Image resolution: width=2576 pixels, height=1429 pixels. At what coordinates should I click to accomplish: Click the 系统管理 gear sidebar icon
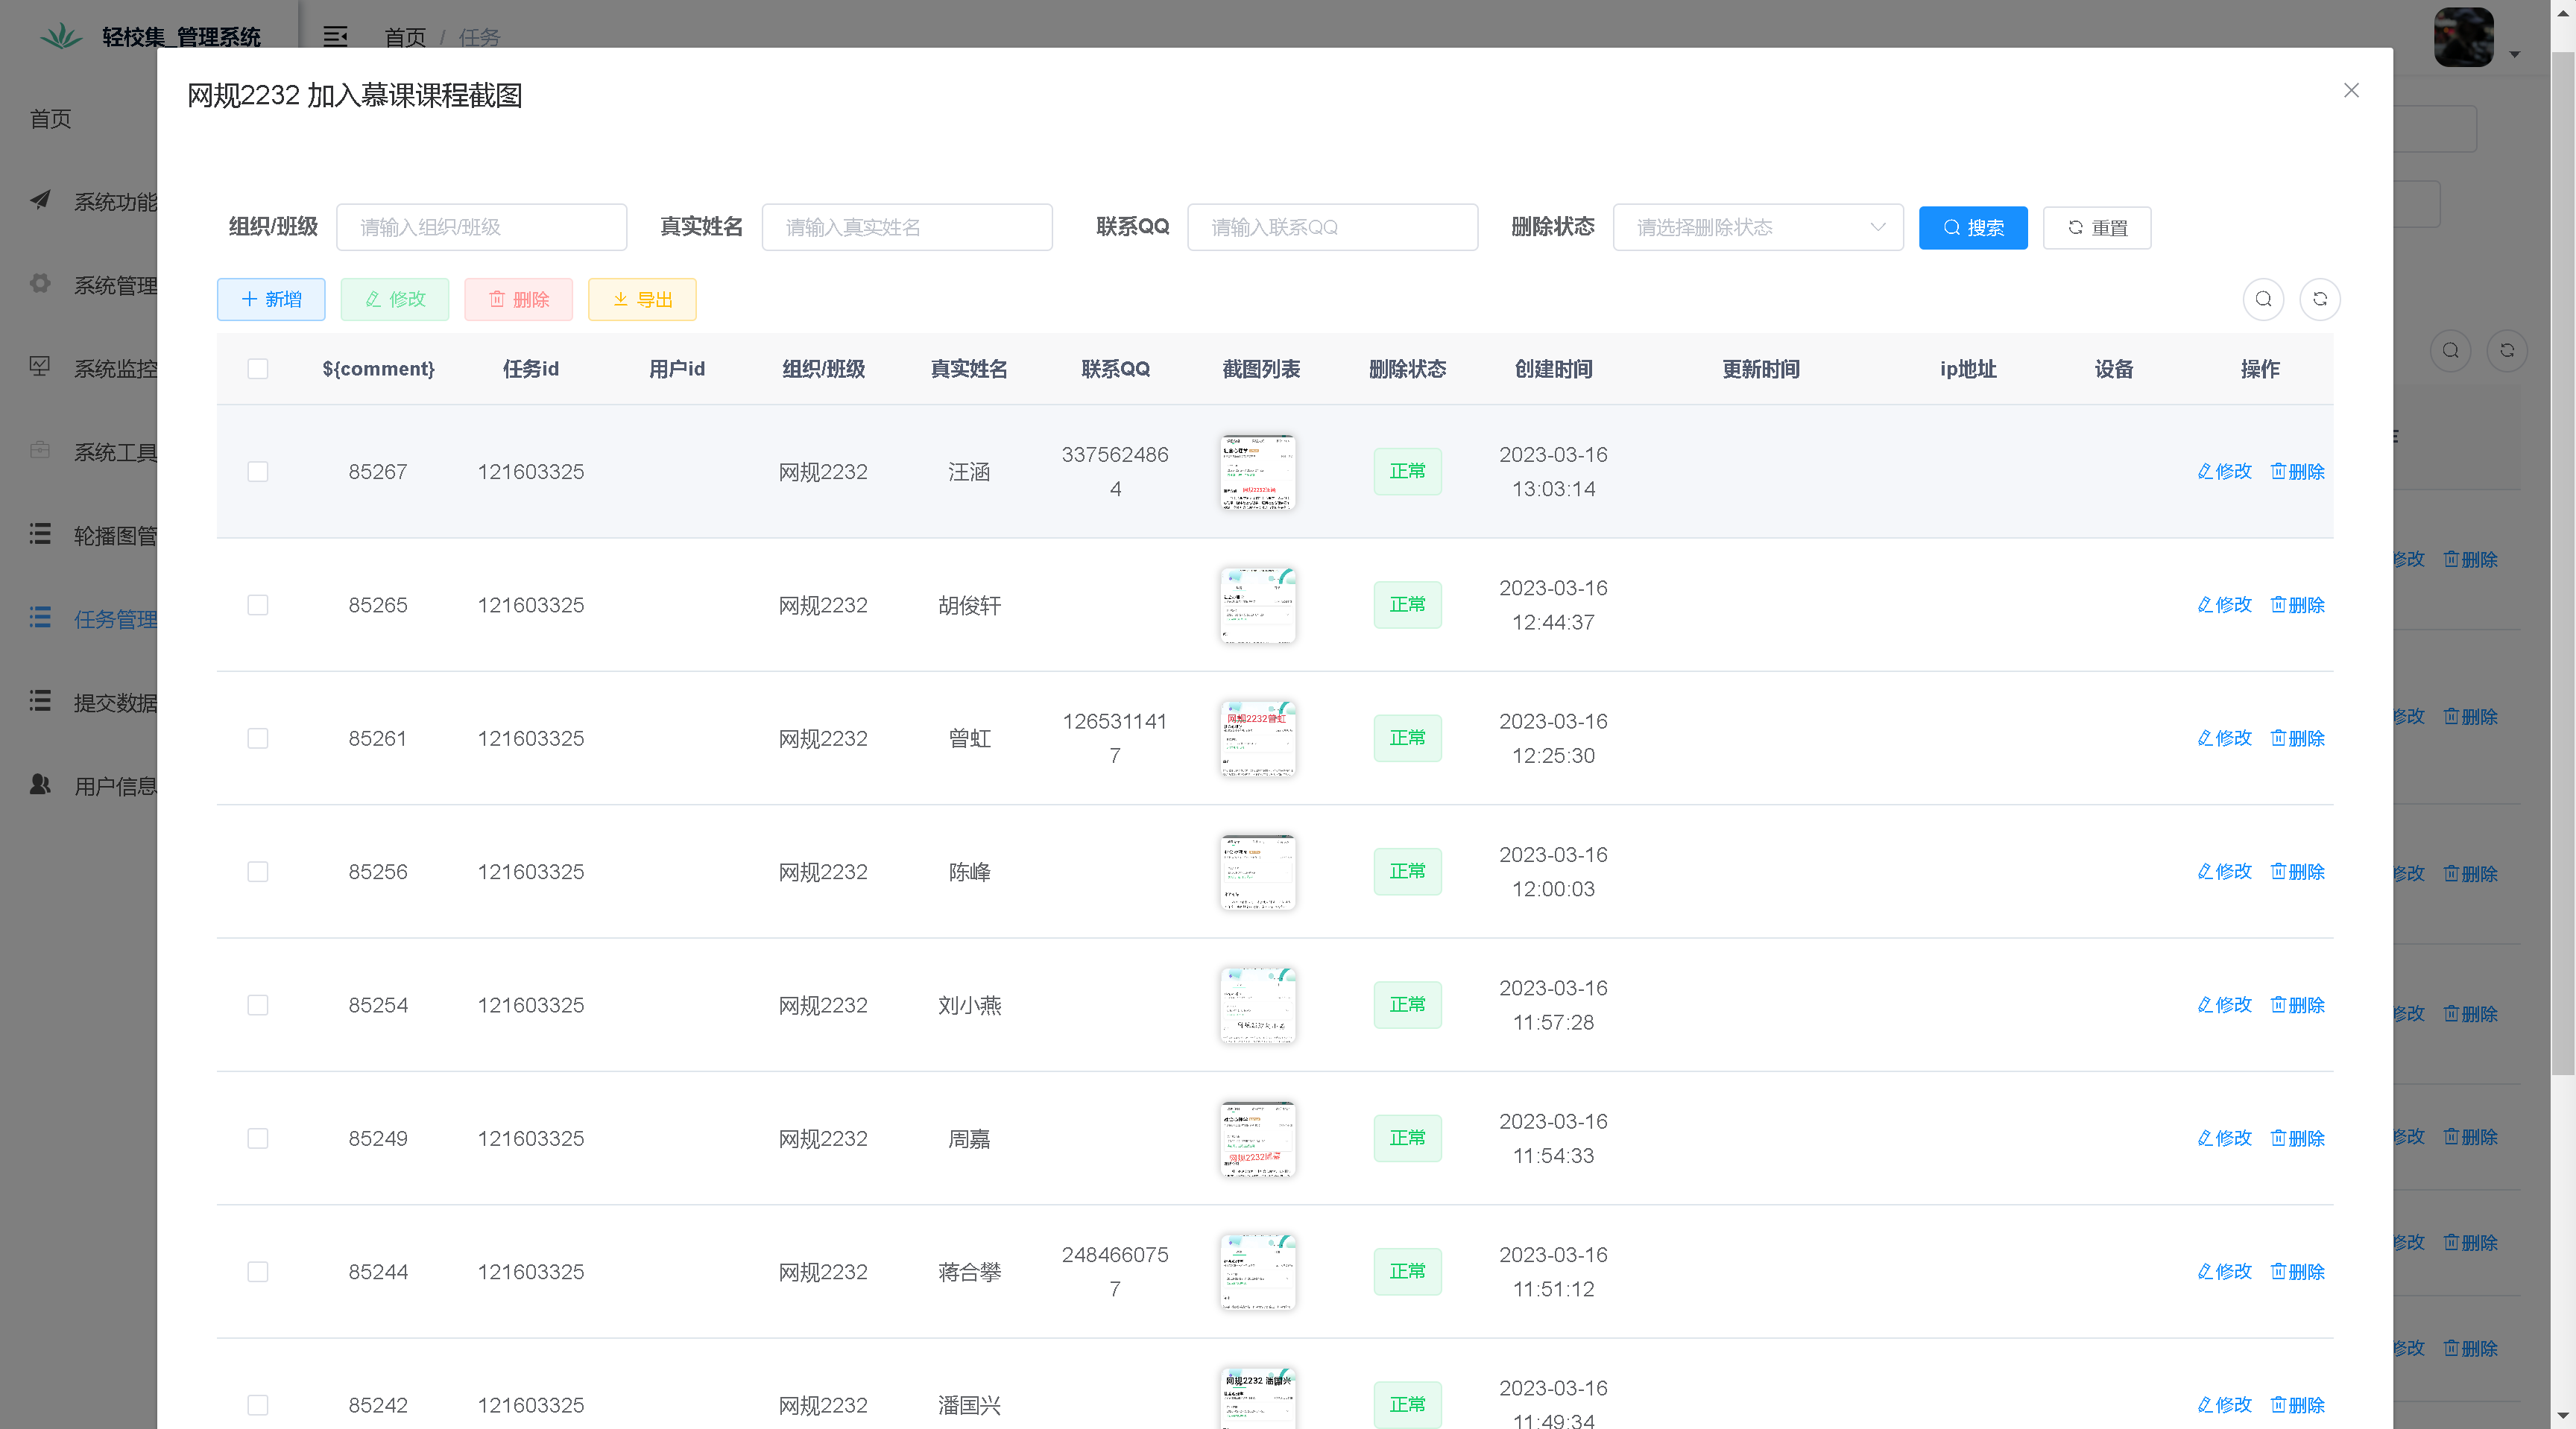pyautogui.click(x=40, y=284)
